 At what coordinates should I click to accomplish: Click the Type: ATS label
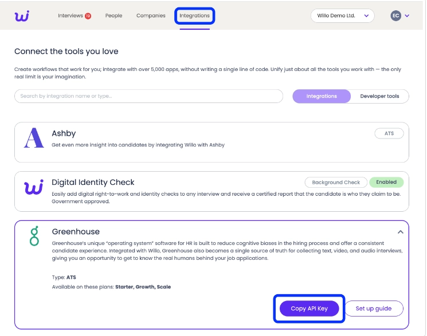pos(64,277)
